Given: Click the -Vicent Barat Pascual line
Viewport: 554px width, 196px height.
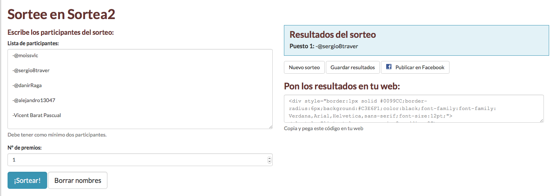Looking at the screenshot, I should 37,115.
